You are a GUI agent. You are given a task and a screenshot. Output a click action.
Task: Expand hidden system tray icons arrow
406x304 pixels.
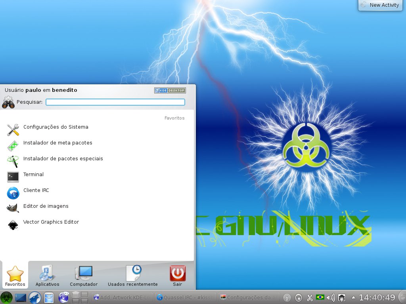point(353,298)
